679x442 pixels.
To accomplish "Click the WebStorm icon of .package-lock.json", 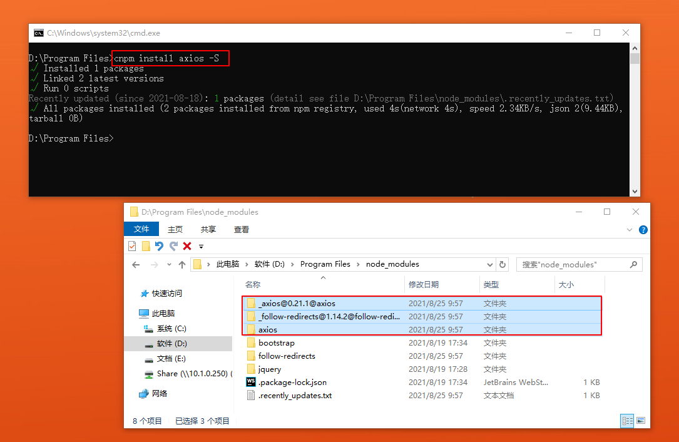I will coord(251,382).
